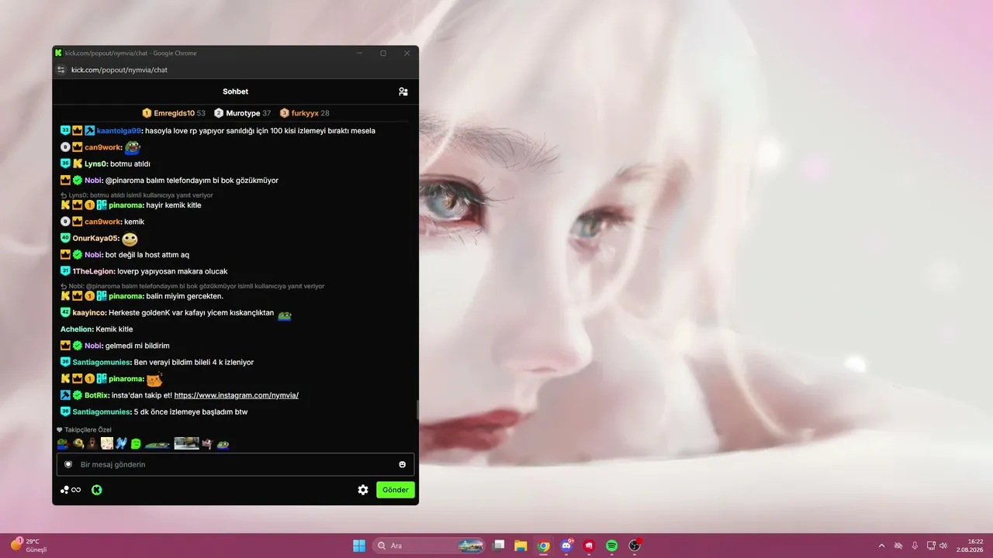Click the orange cat emote in pinaroma's message
The height and width of the screenshot is (558, 993).
pos(154,379)
